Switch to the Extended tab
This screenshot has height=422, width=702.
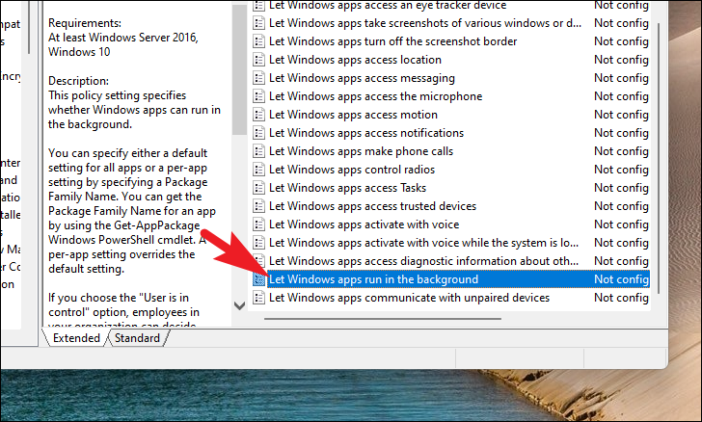click(76, 338)
